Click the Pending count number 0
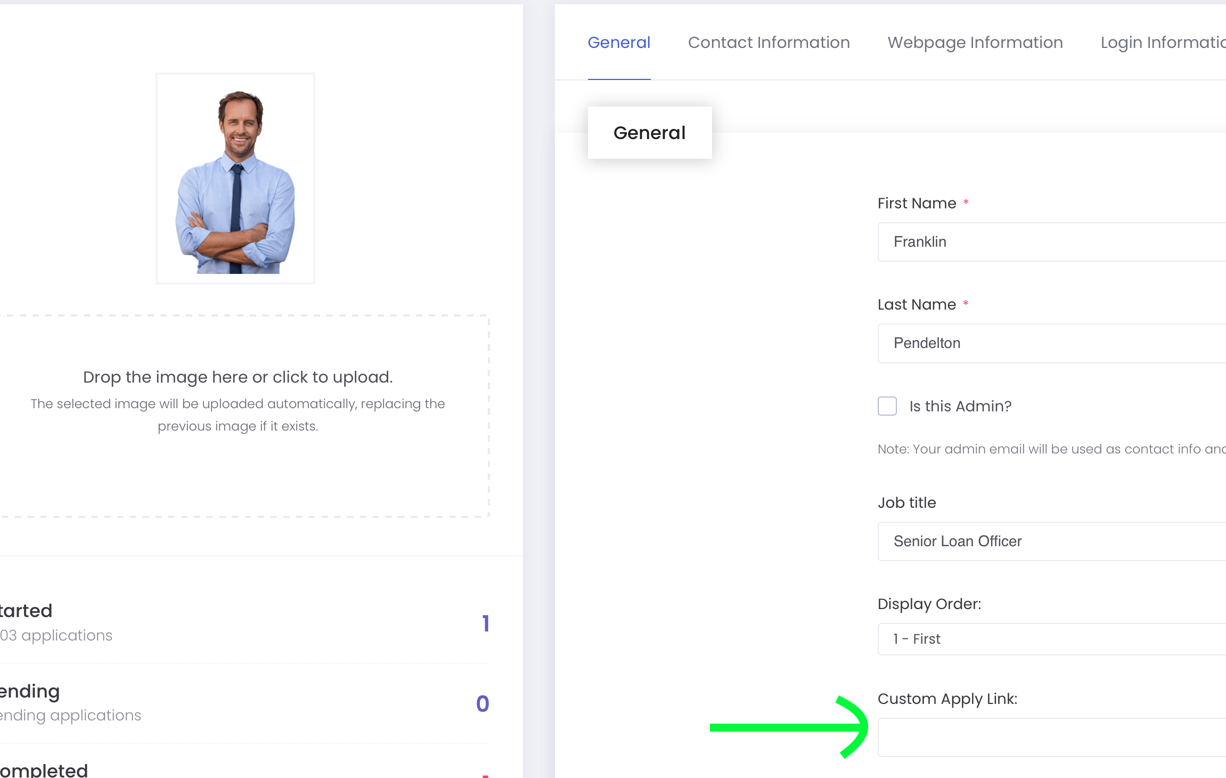 pos(483,704)
